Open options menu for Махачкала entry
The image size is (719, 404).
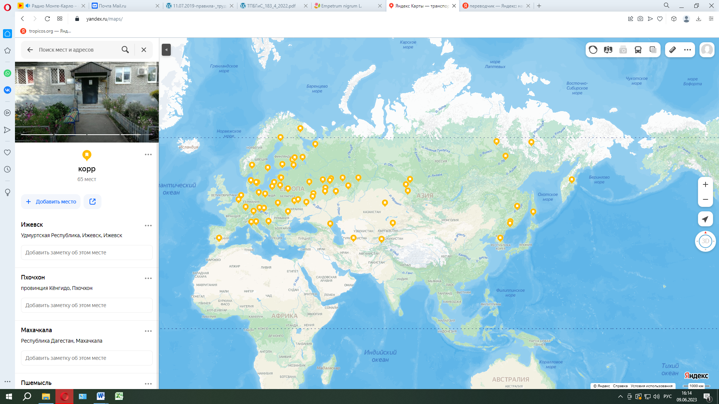pyautogui.click(x=148, y=331)
